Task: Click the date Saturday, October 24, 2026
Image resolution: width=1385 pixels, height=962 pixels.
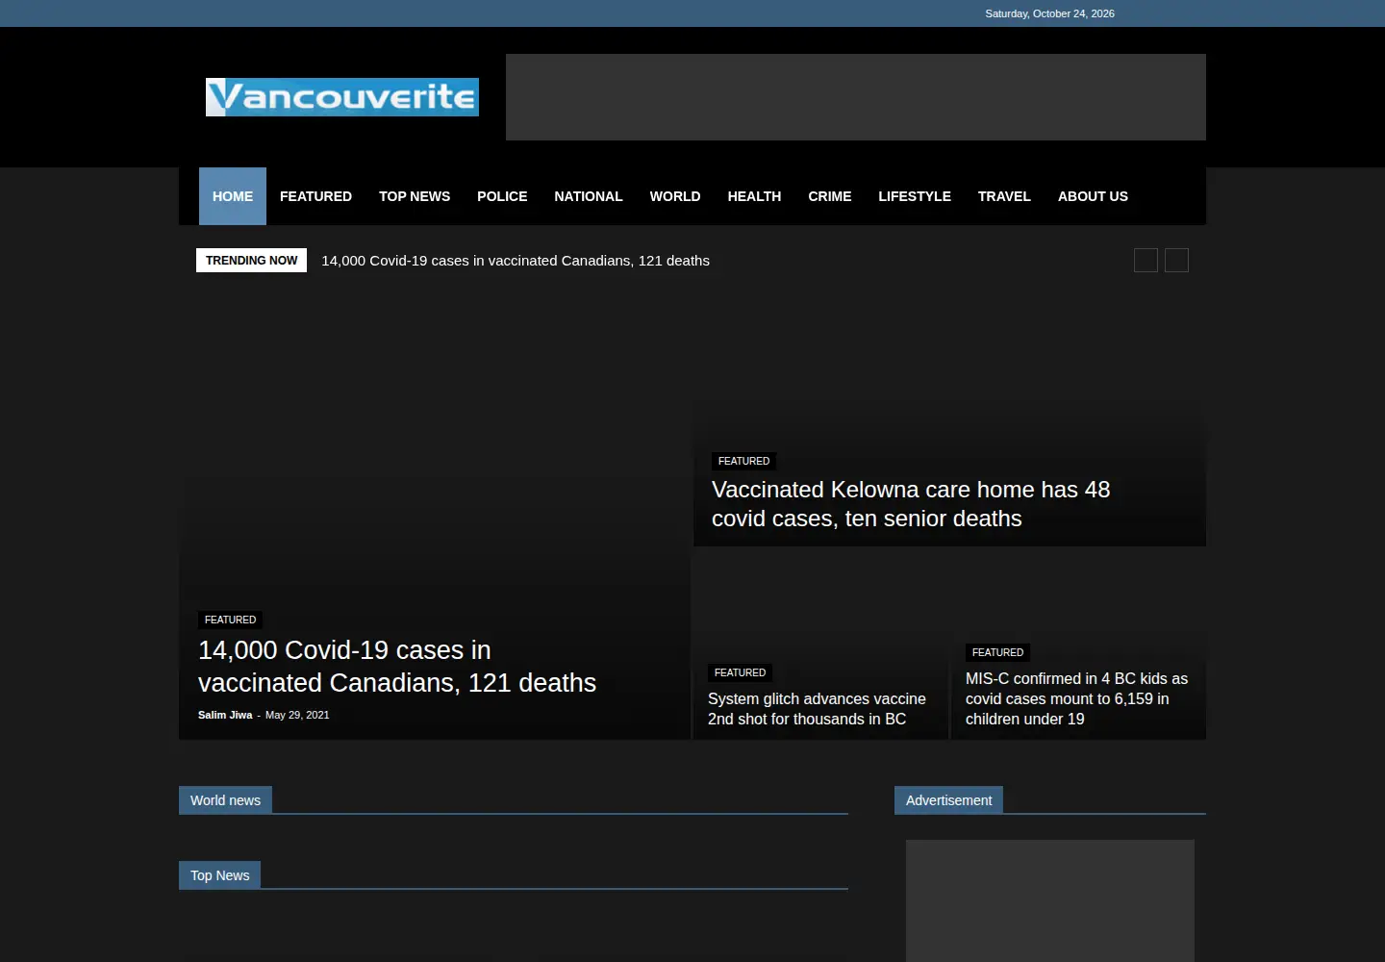Action: [x=1049, y=13]
